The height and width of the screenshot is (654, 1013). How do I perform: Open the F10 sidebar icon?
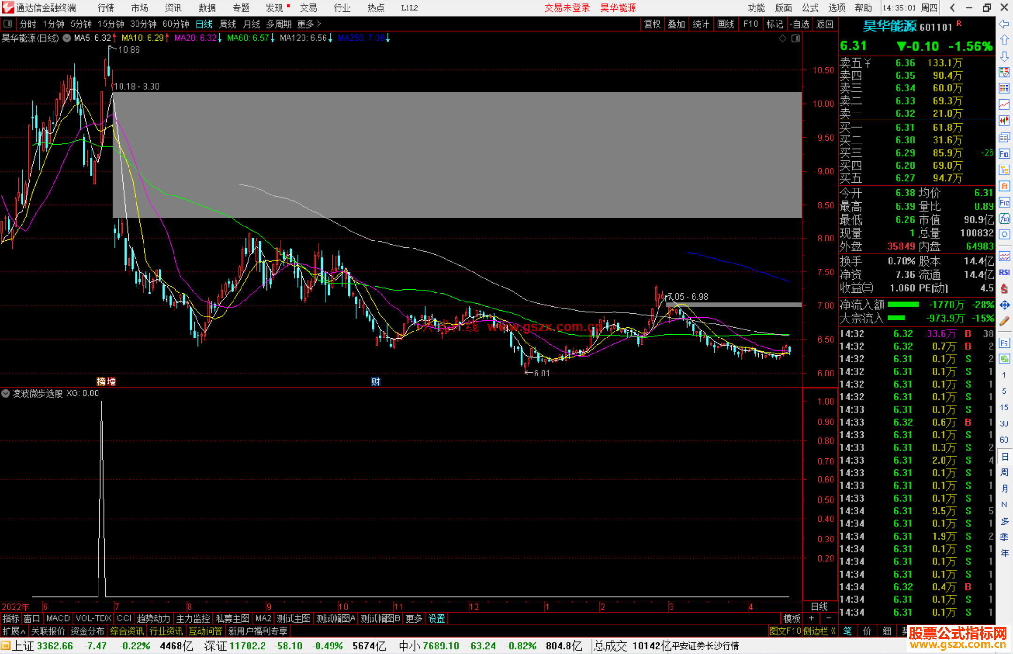(x=1004, y=154)
